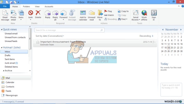This screenshot has width=184, height=104.
Task: Collapse the Hotmail (John) account
Action: 2,47
